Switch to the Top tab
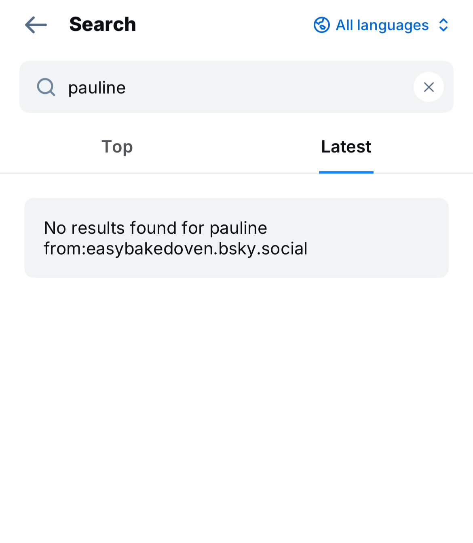This screenshot has width=473, height=543. click(117, 147)
